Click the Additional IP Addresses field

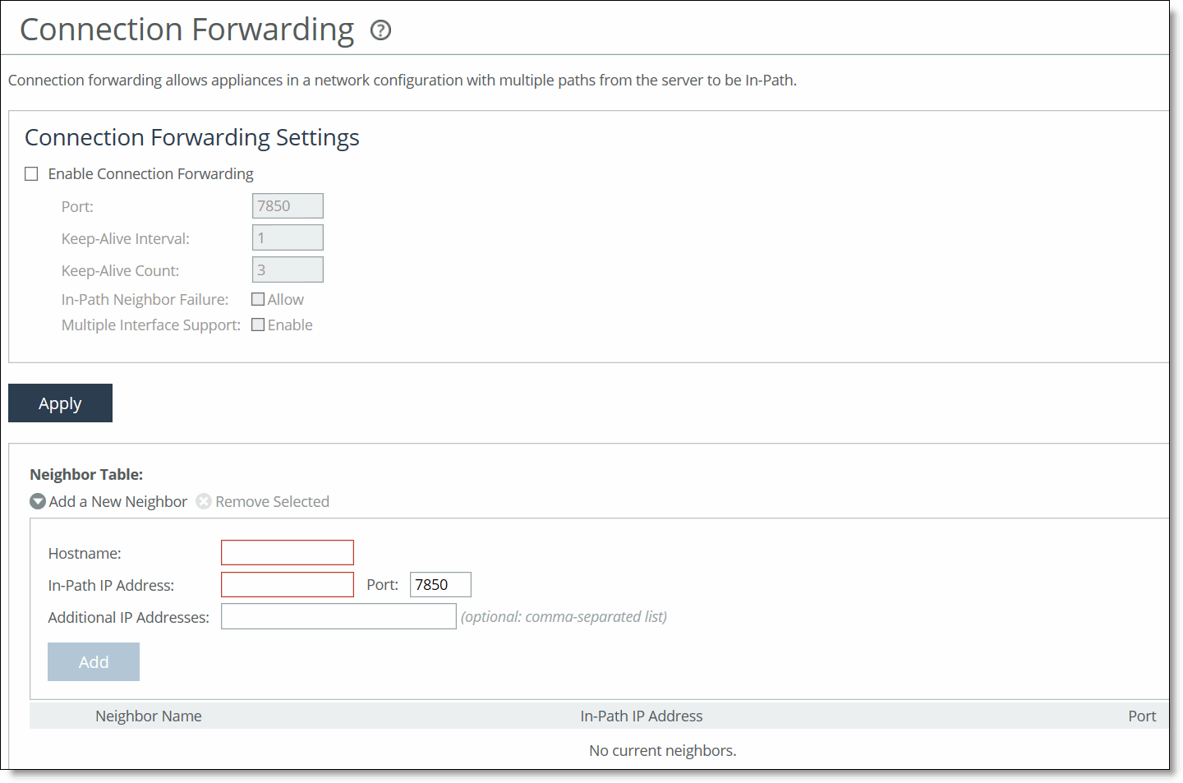coord(338,615)
